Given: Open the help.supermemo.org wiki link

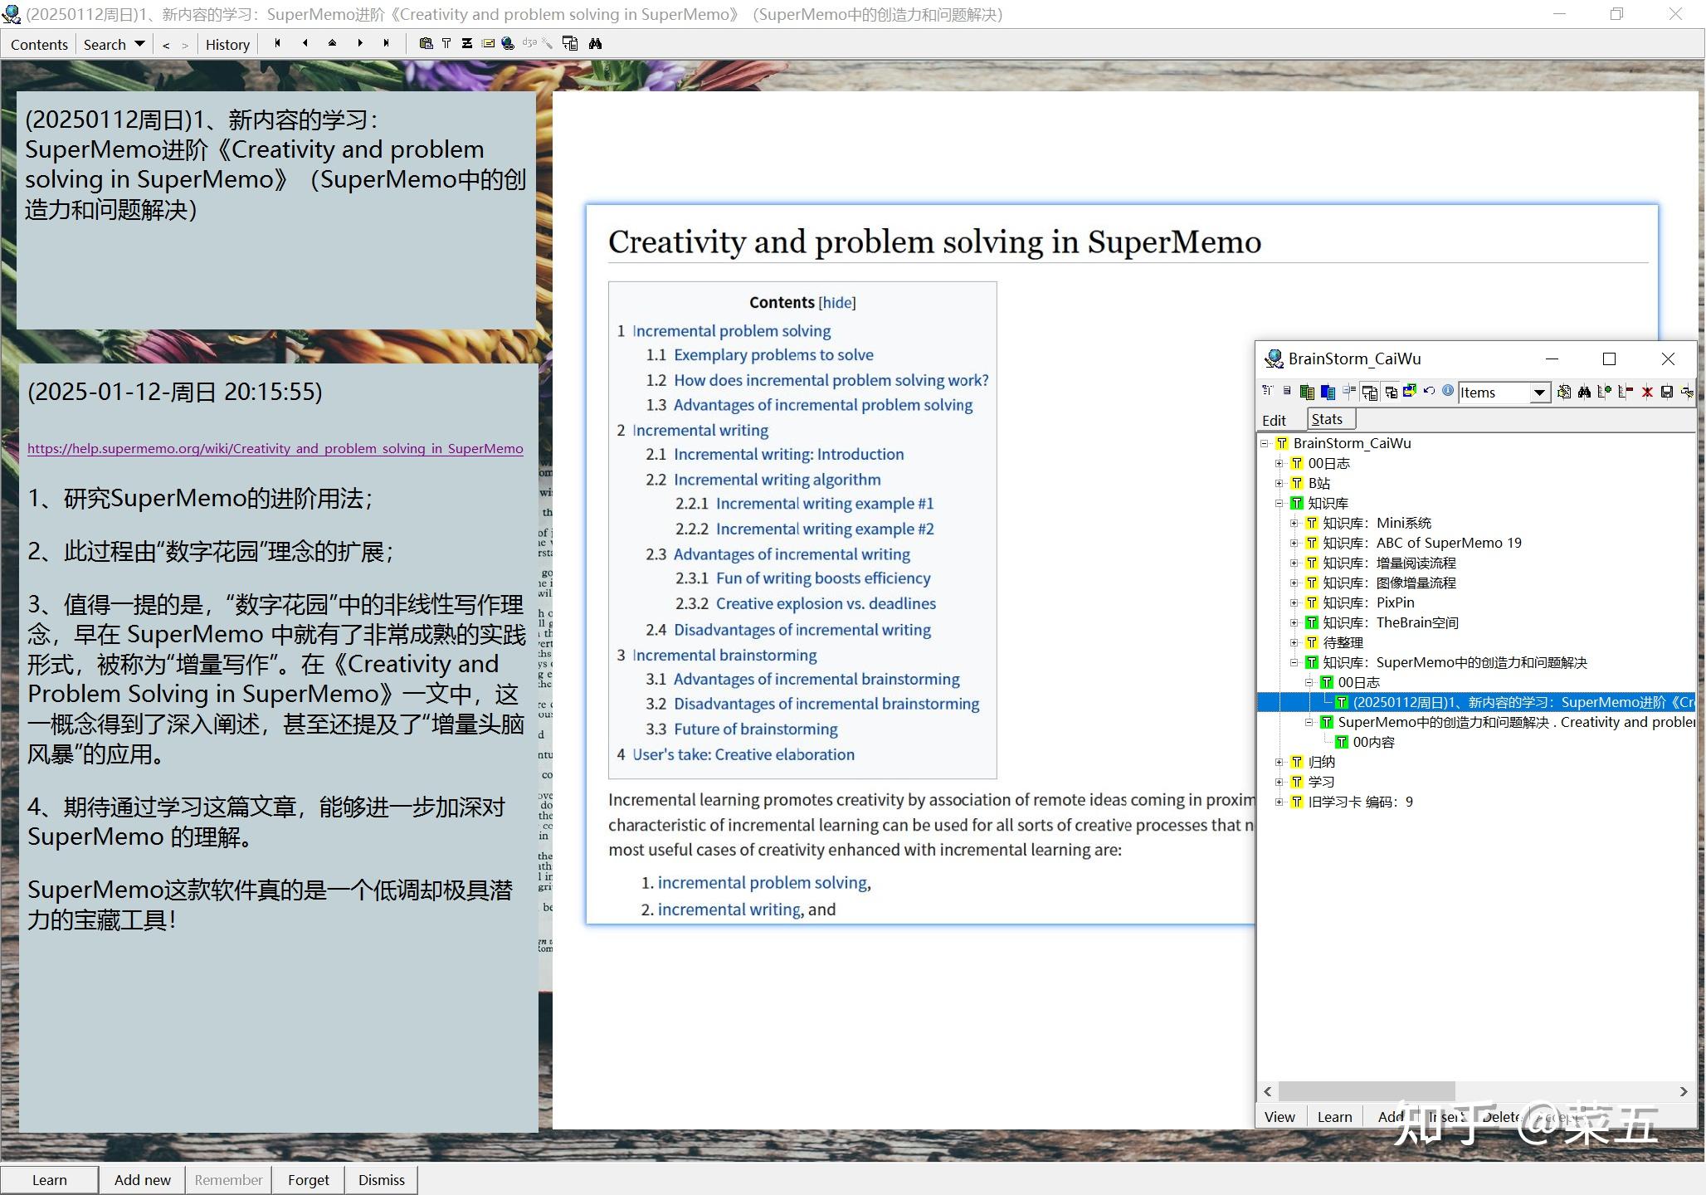Looking at the screenshot, I should [x=275, y=449].
